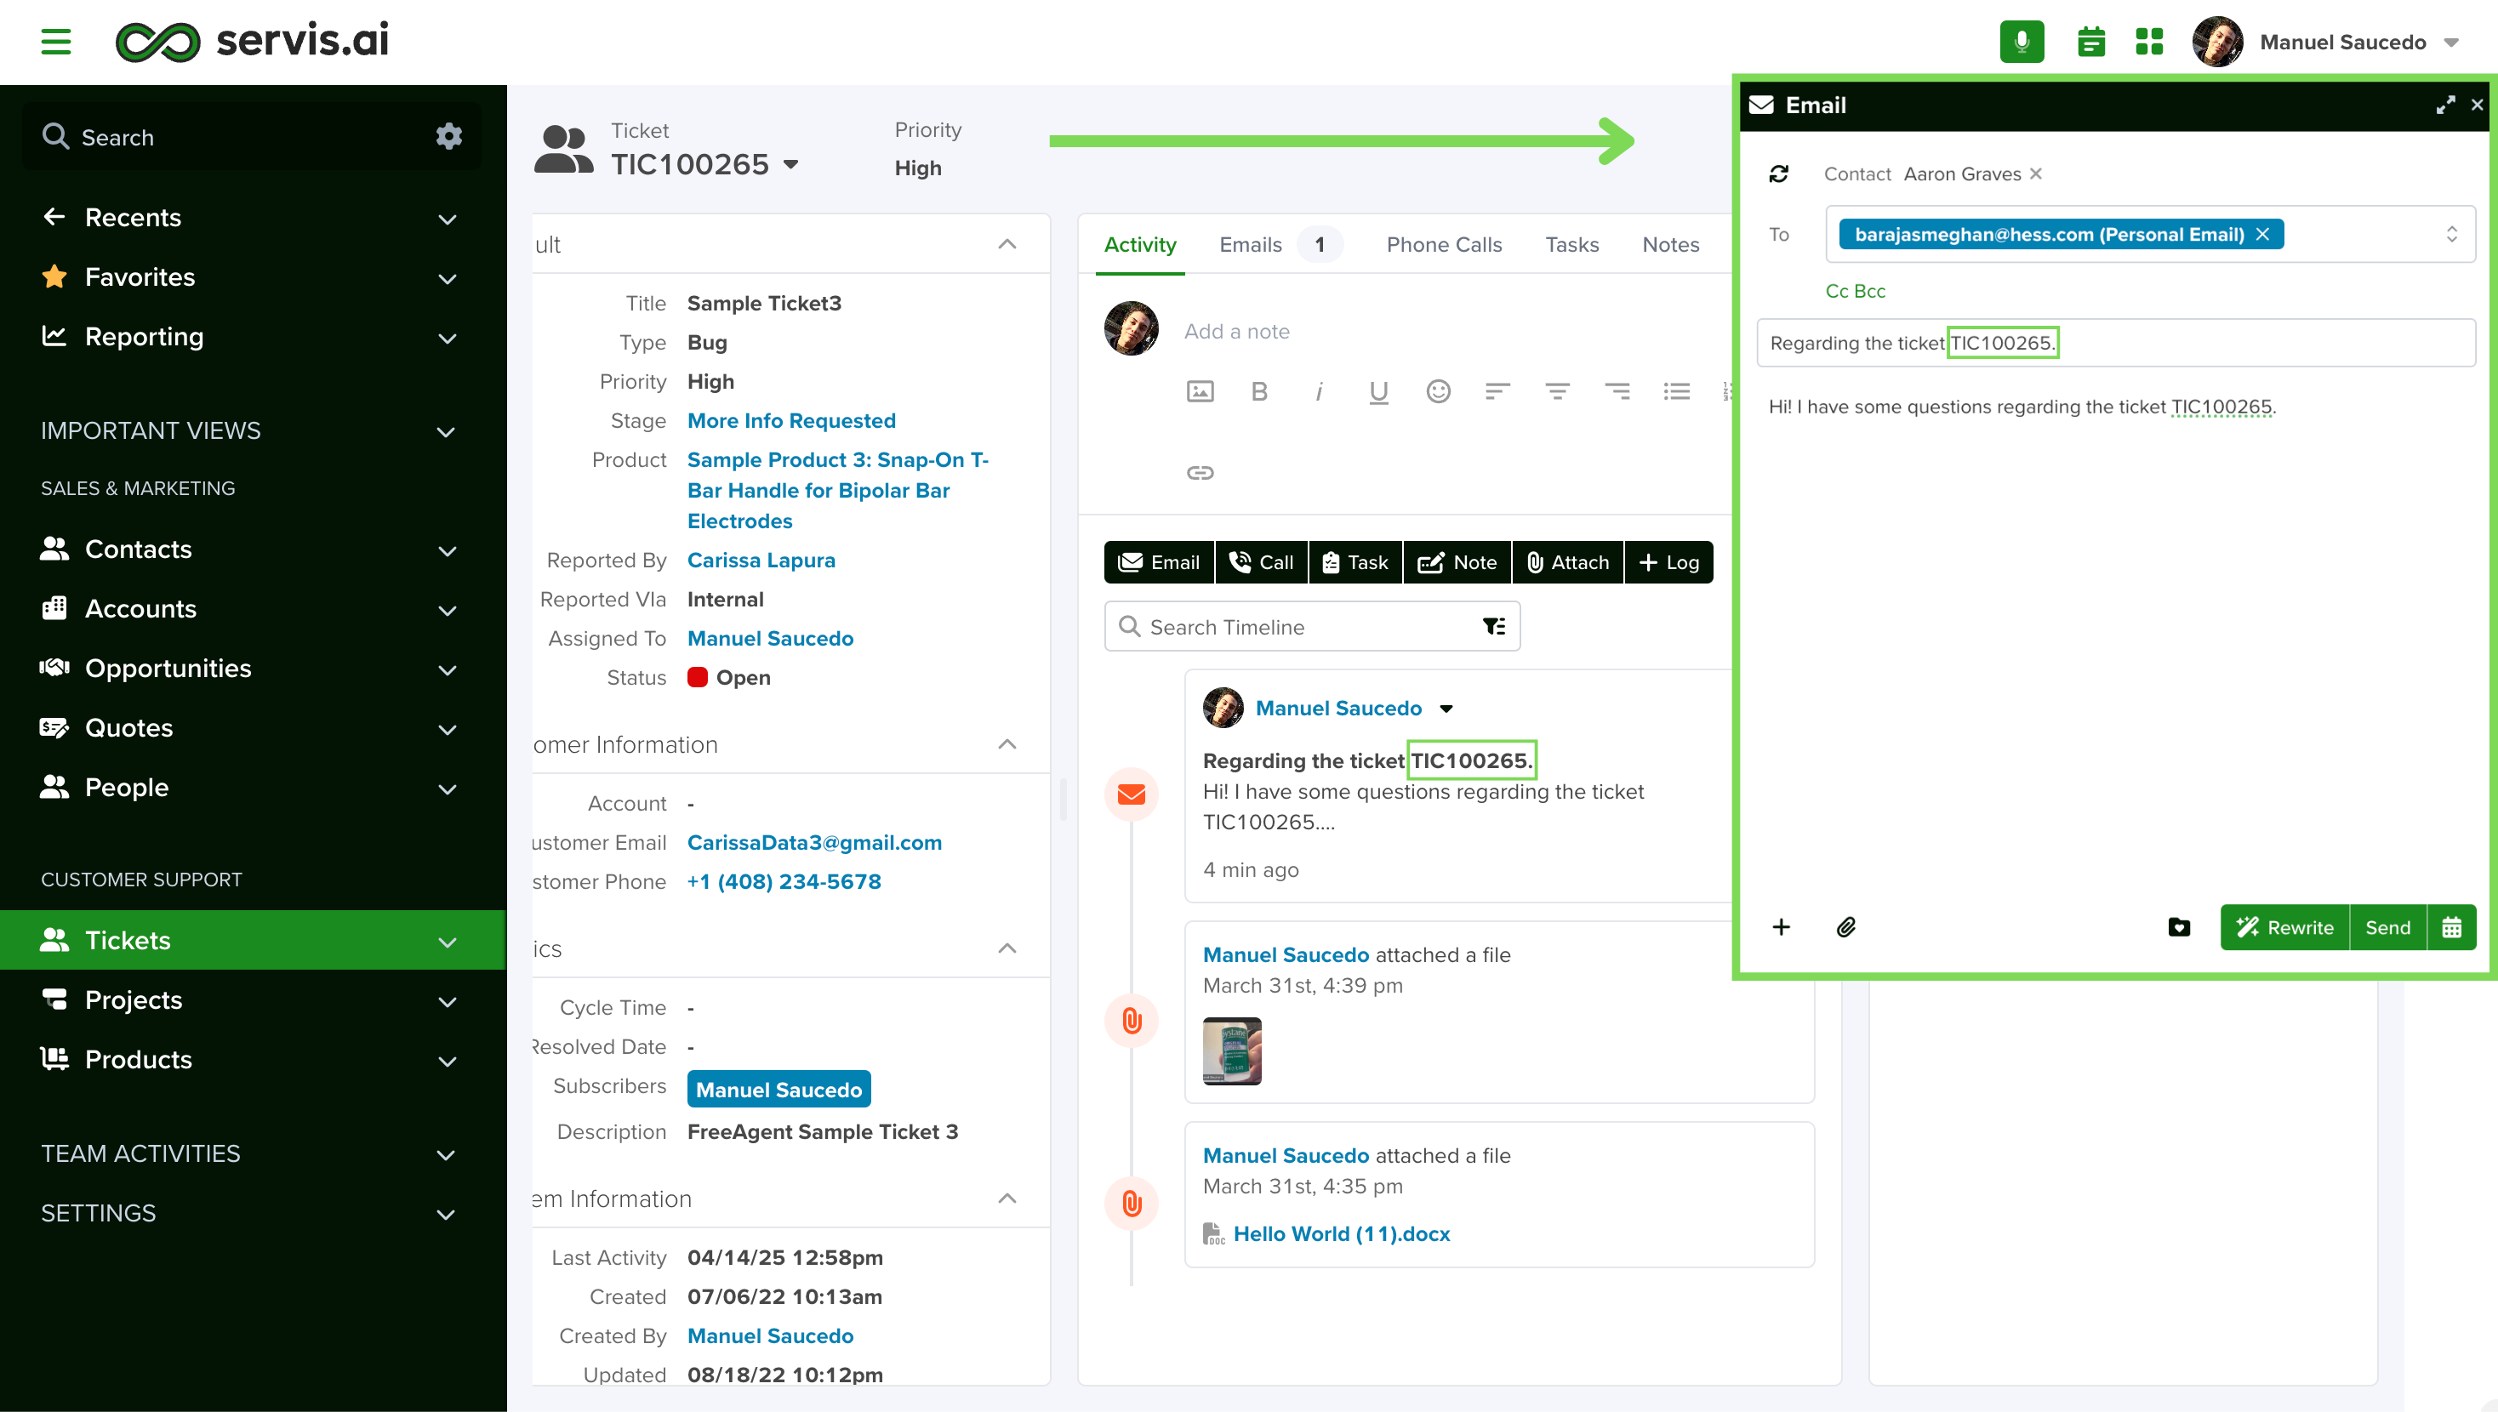Attach a file with the paperclip icon
The image size is (2498, 1412).
[x=1846, y=927]
